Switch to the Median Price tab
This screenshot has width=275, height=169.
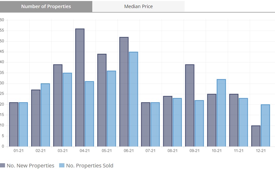(x=138, y=6)
